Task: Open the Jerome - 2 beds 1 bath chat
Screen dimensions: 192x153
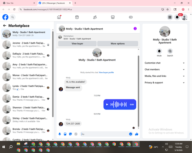Action: point(26,45)
